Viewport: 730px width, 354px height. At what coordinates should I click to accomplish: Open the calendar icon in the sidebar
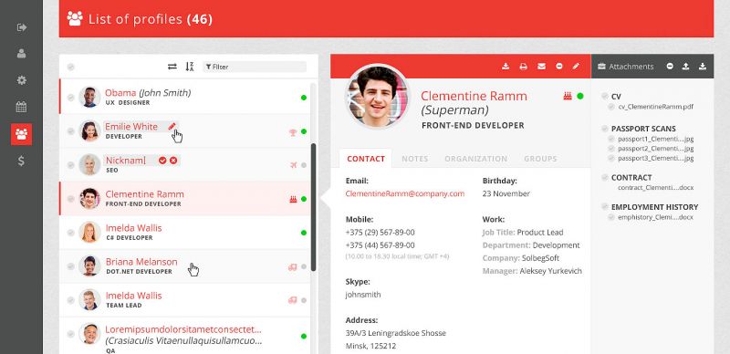coord(21,107)
